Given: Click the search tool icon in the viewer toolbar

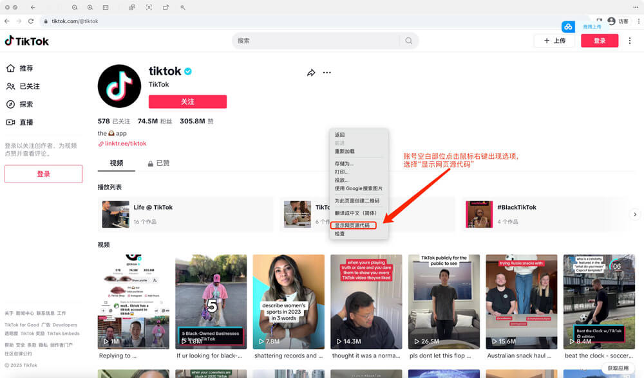Looking at the screenshot, I should 183,7.
